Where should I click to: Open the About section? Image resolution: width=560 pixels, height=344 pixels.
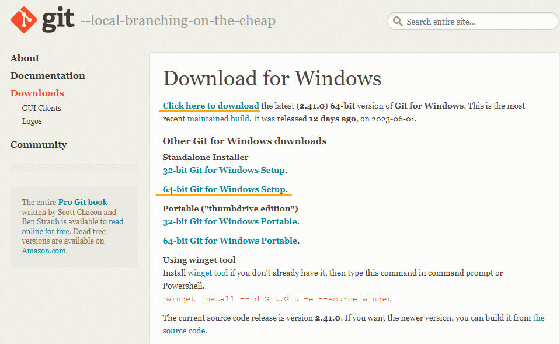(x=25, y=58)
